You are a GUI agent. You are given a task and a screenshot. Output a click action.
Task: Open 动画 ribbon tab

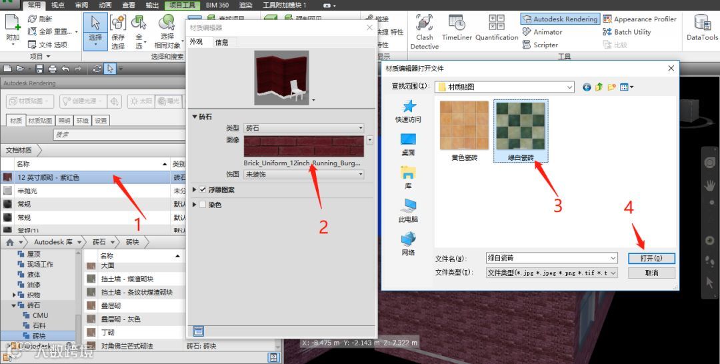pos(105,5)
